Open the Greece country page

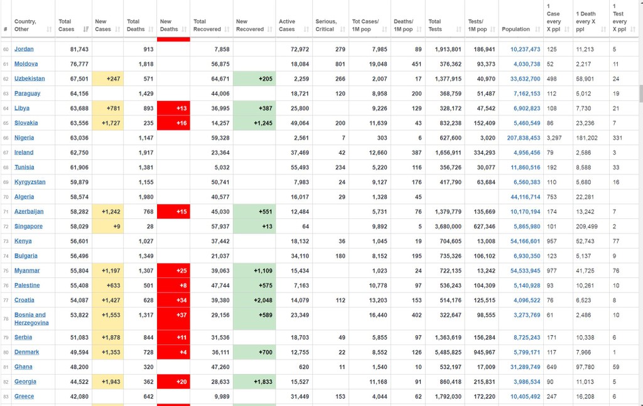24,396
